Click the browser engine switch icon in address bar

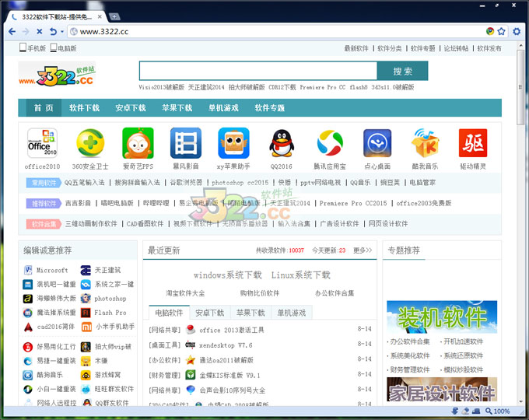490,31
